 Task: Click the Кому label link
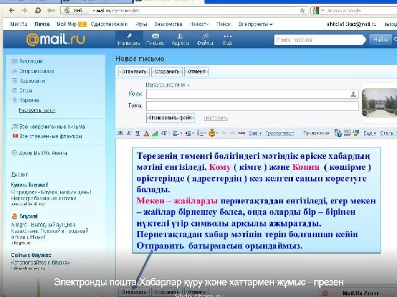(x=135, y=94)
